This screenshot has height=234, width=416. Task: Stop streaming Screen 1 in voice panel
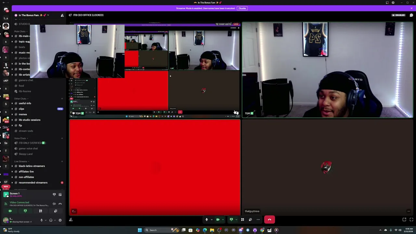[54, 194]
